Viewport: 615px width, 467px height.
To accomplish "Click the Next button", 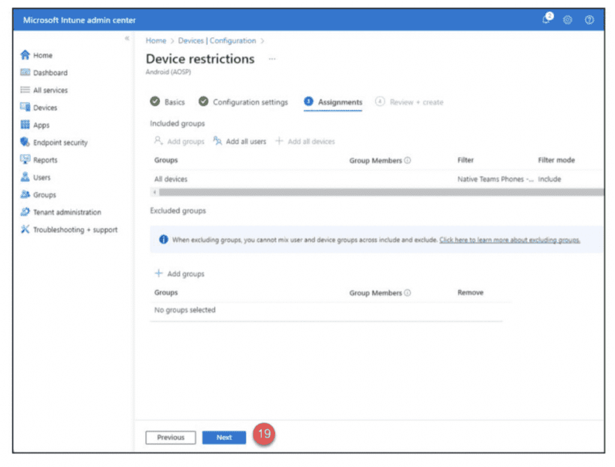I will (224, 438).
